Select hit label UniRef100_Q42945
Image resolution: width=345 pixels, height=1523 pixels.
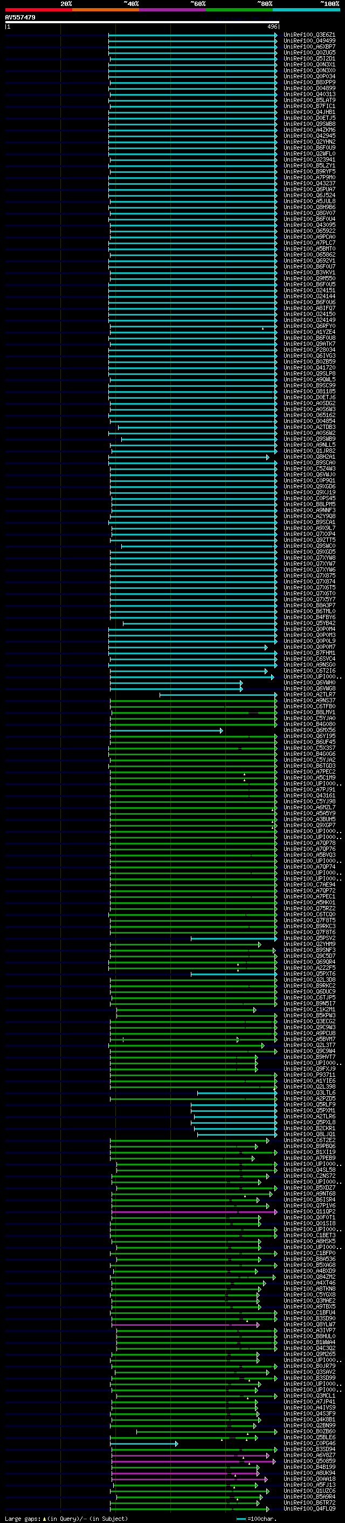coord(309,136)
